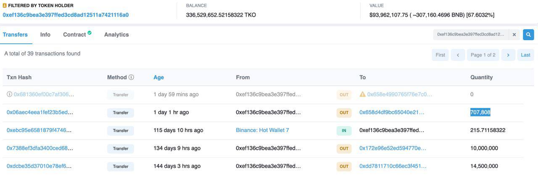Open the Transfers tab
The width and height of the screenshot is (538, 175).
click(15, 35)
